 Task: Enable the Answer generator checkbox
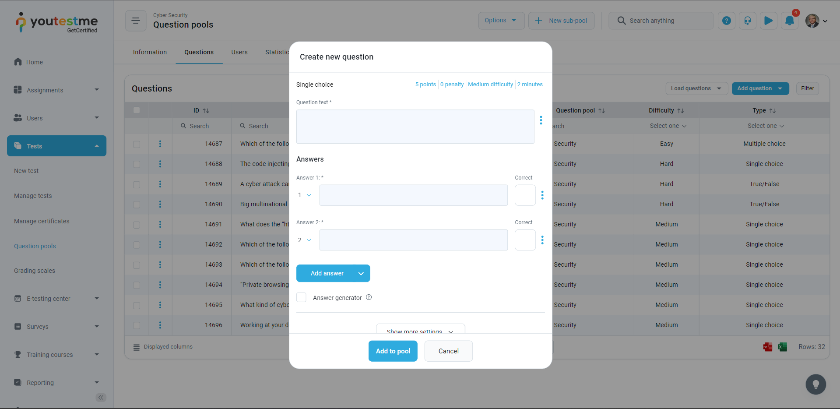click(301, 298)
